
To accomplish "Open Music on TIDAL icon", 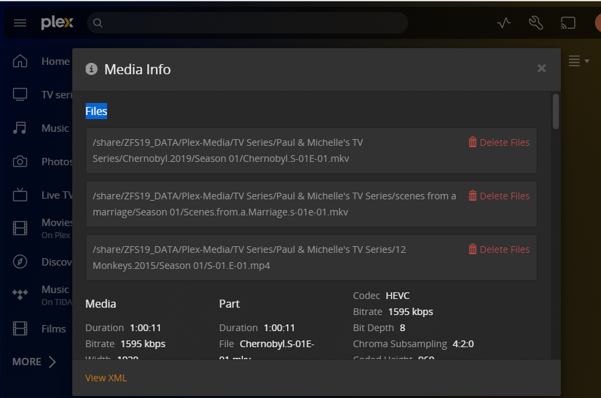I will tap(20, 294).
